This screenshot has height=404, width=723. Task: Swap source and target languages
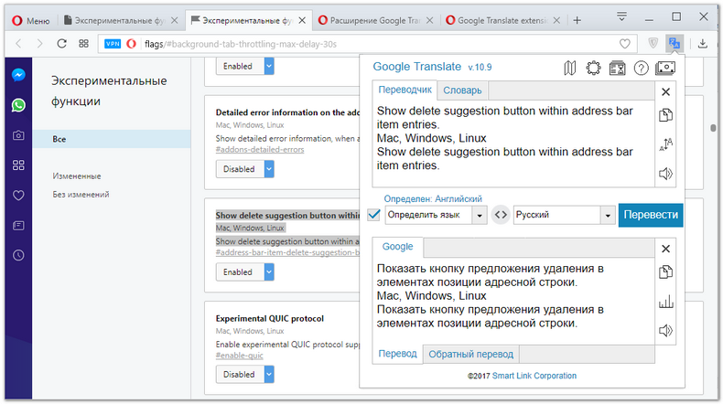point(501,215)
